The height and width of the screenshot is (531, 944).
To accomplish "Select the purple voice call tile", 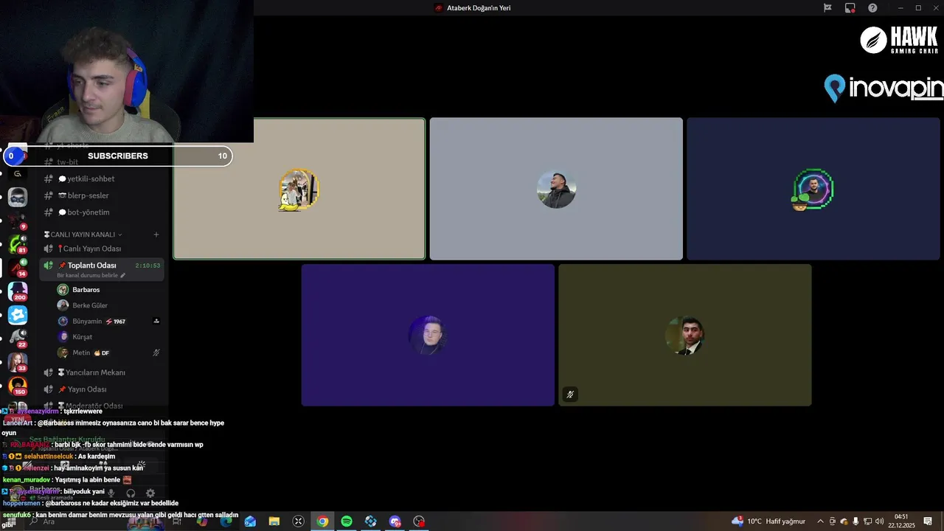I will pyautogui.click(x=428, y=335).
